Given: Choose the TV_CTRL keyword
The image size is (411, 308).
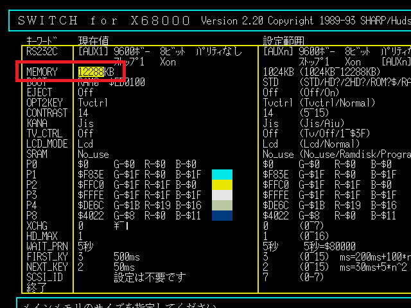Looking at the screenshot, I should [44, 133].
